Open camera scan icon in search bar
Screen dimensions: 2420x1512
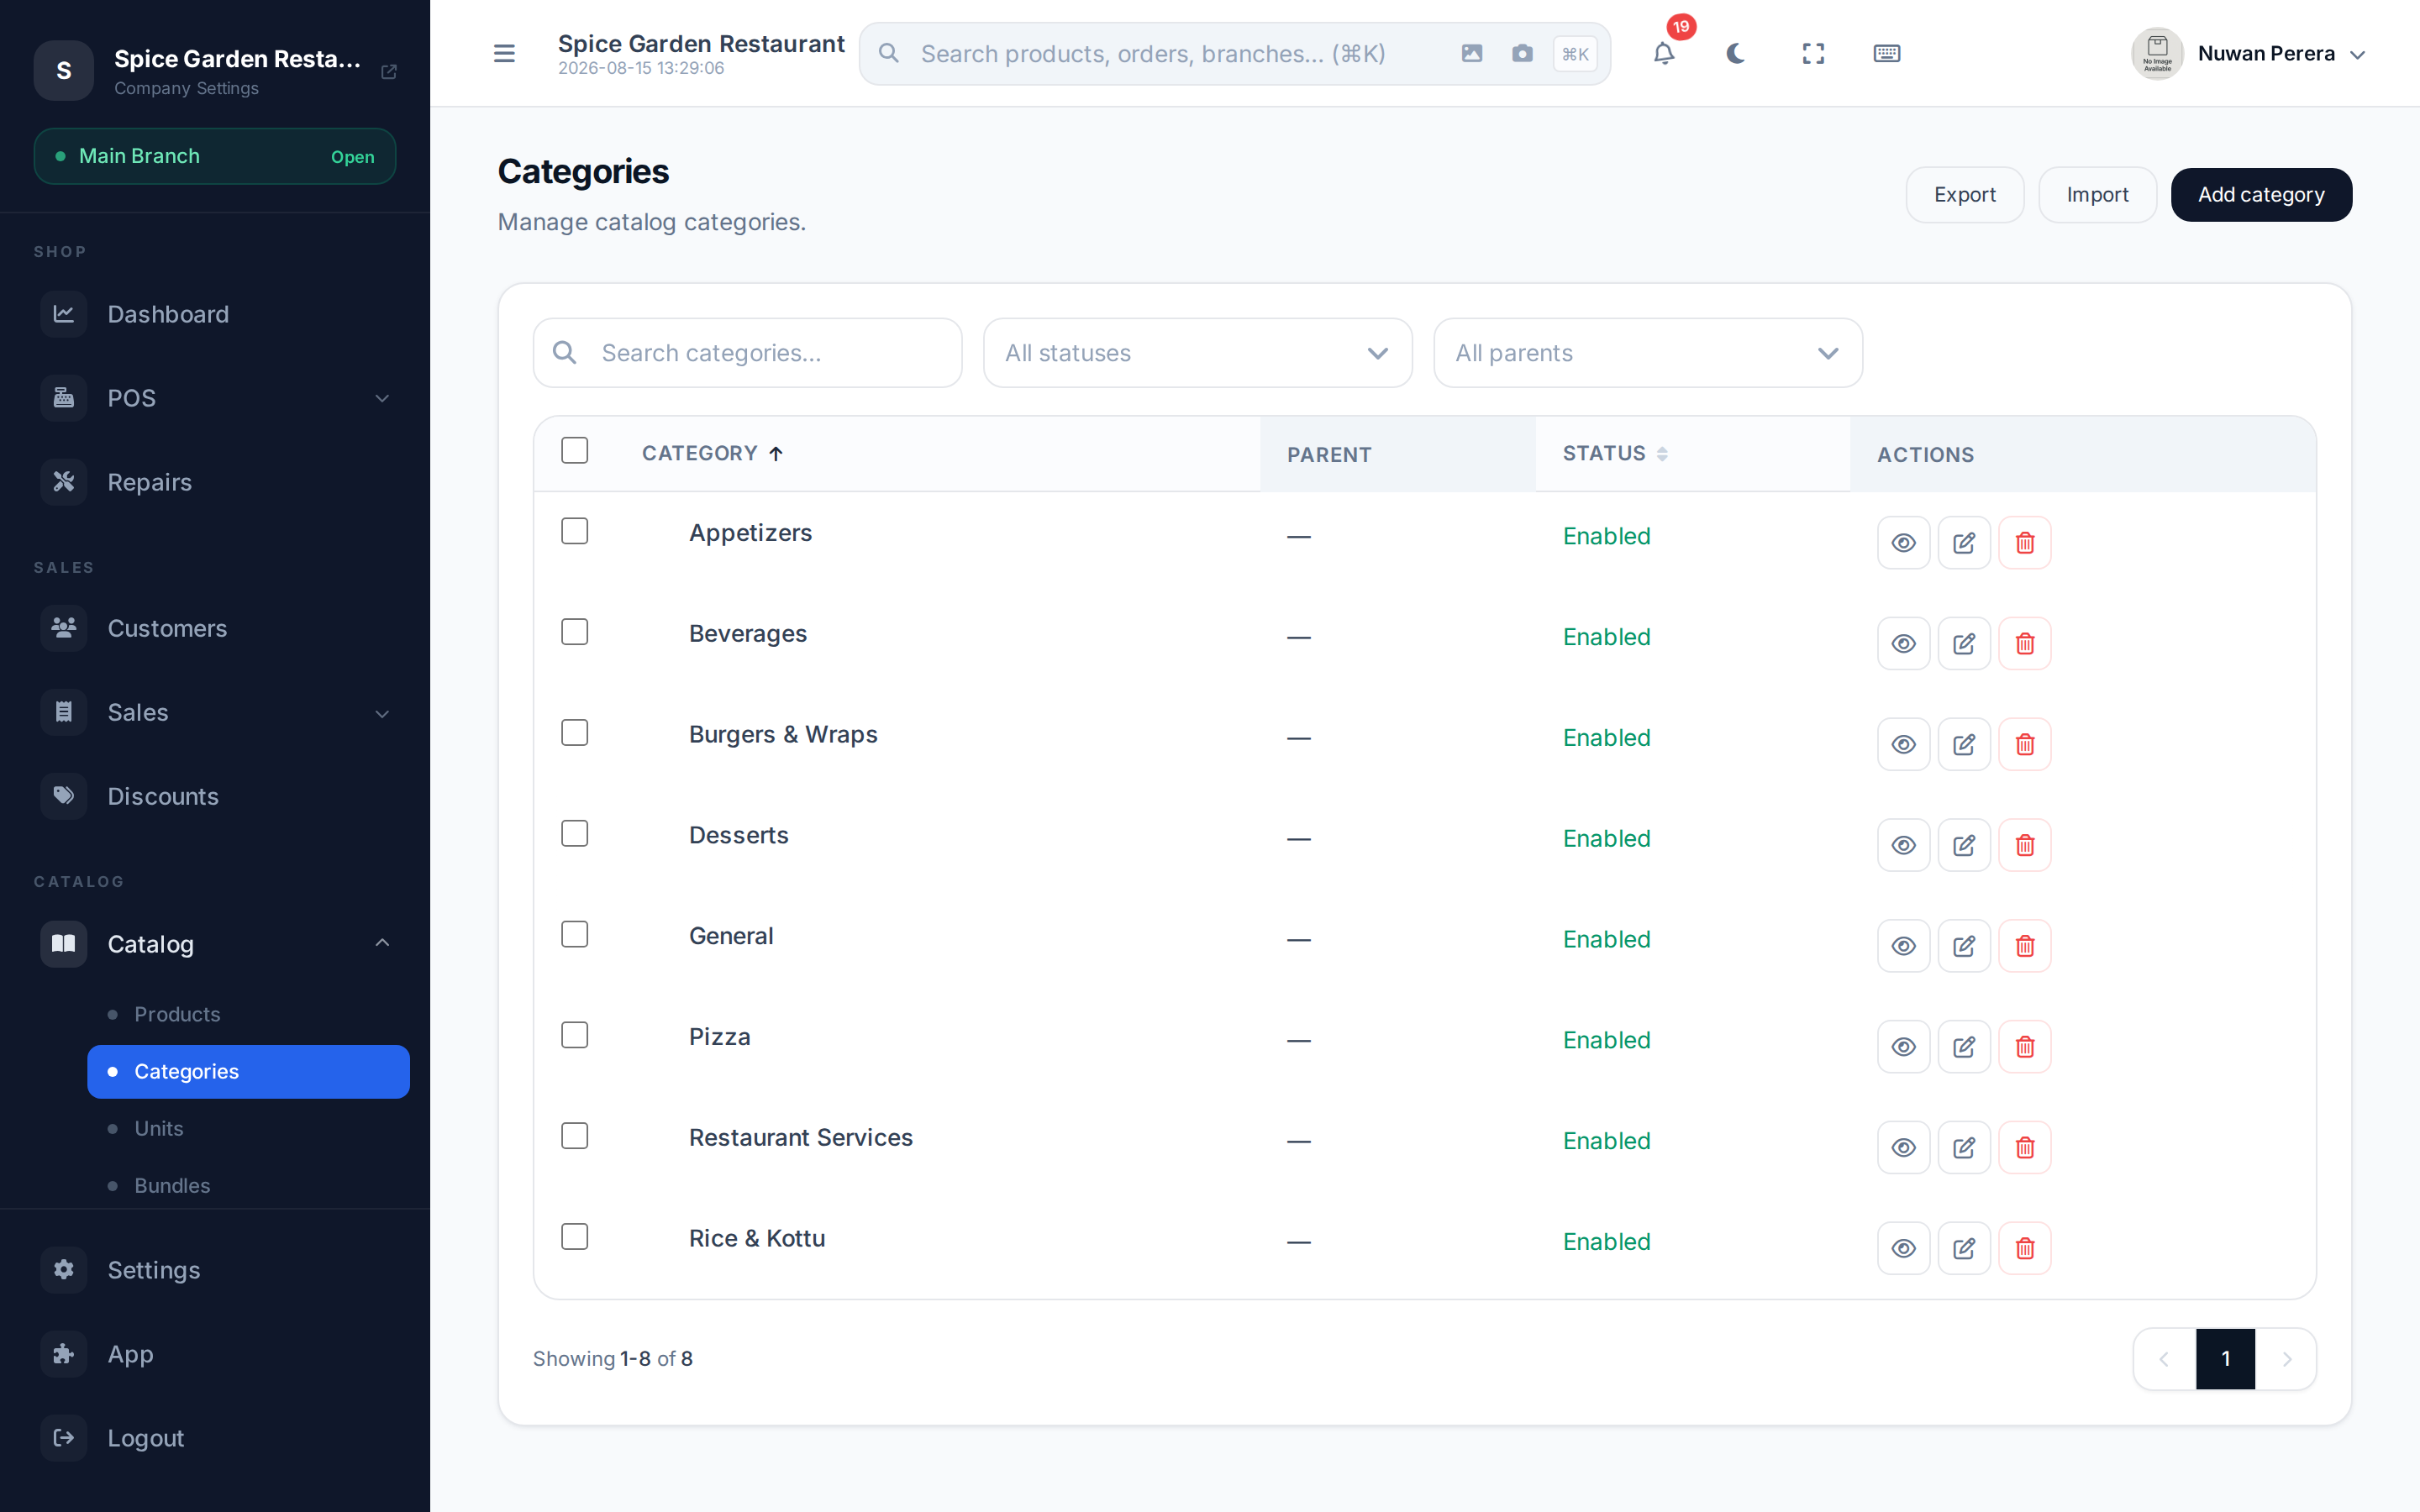coord(1522,54)
